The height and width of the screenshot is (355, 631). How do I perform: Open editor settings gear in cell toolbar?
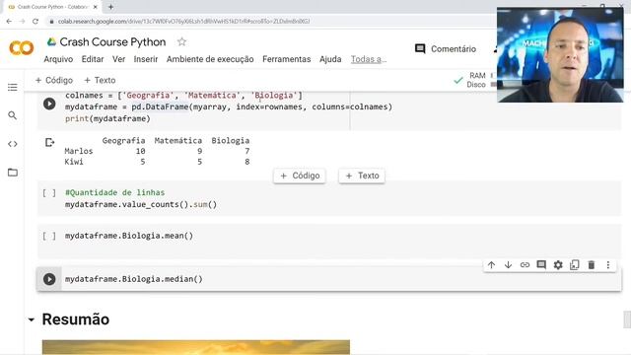[x=558, y=265]
